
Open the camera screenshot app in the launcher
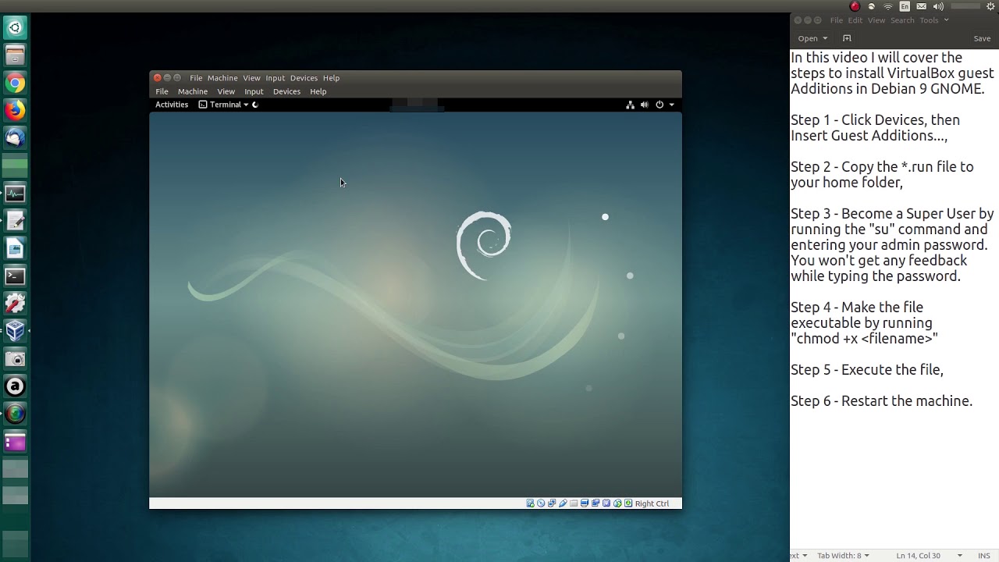(x=15, y=359)
